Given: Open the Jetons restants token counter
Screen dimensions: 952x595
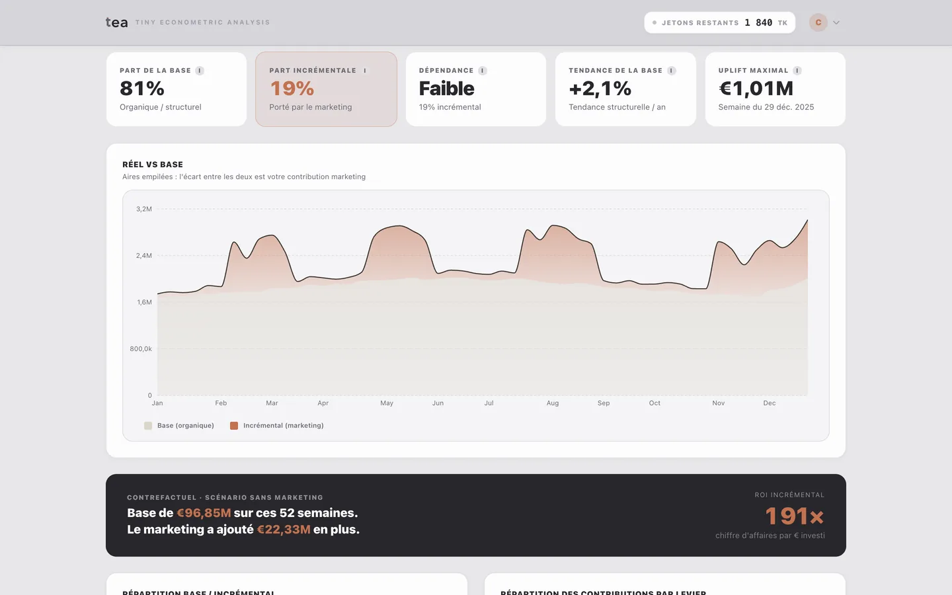Looking at the screenshot, I should pyautogui.click(x=720, y=22).
